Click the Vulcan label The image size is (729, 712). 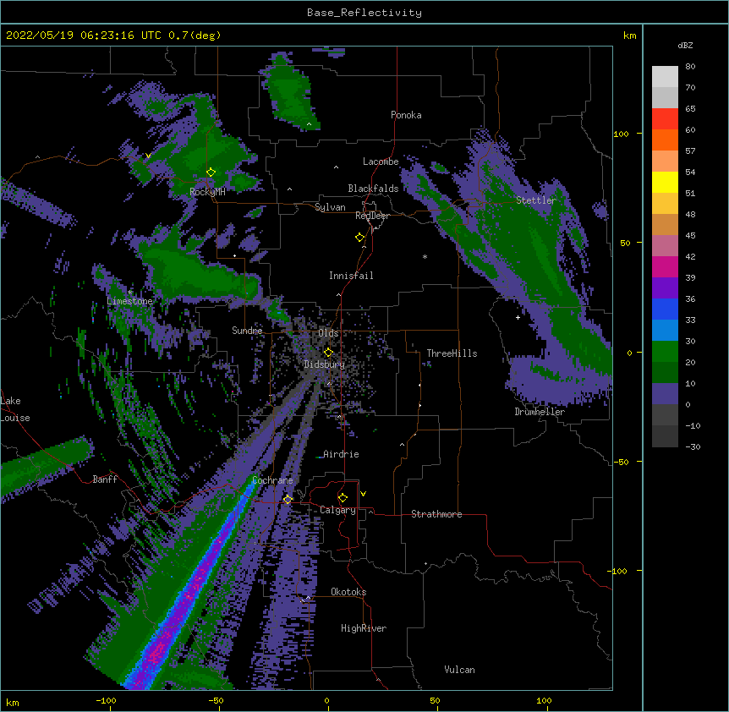coord(459,670)
